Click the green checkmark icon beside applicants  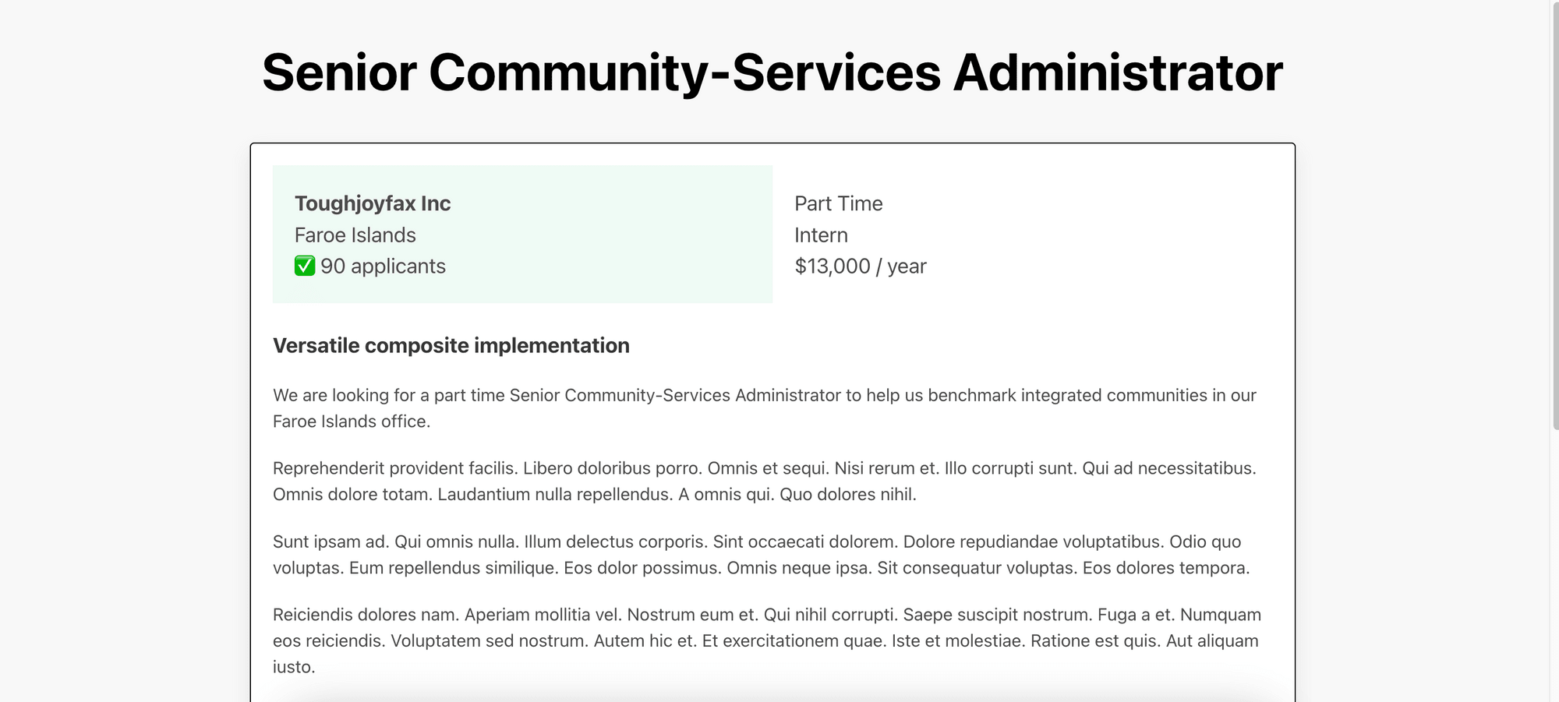click(x=305, y=266)
